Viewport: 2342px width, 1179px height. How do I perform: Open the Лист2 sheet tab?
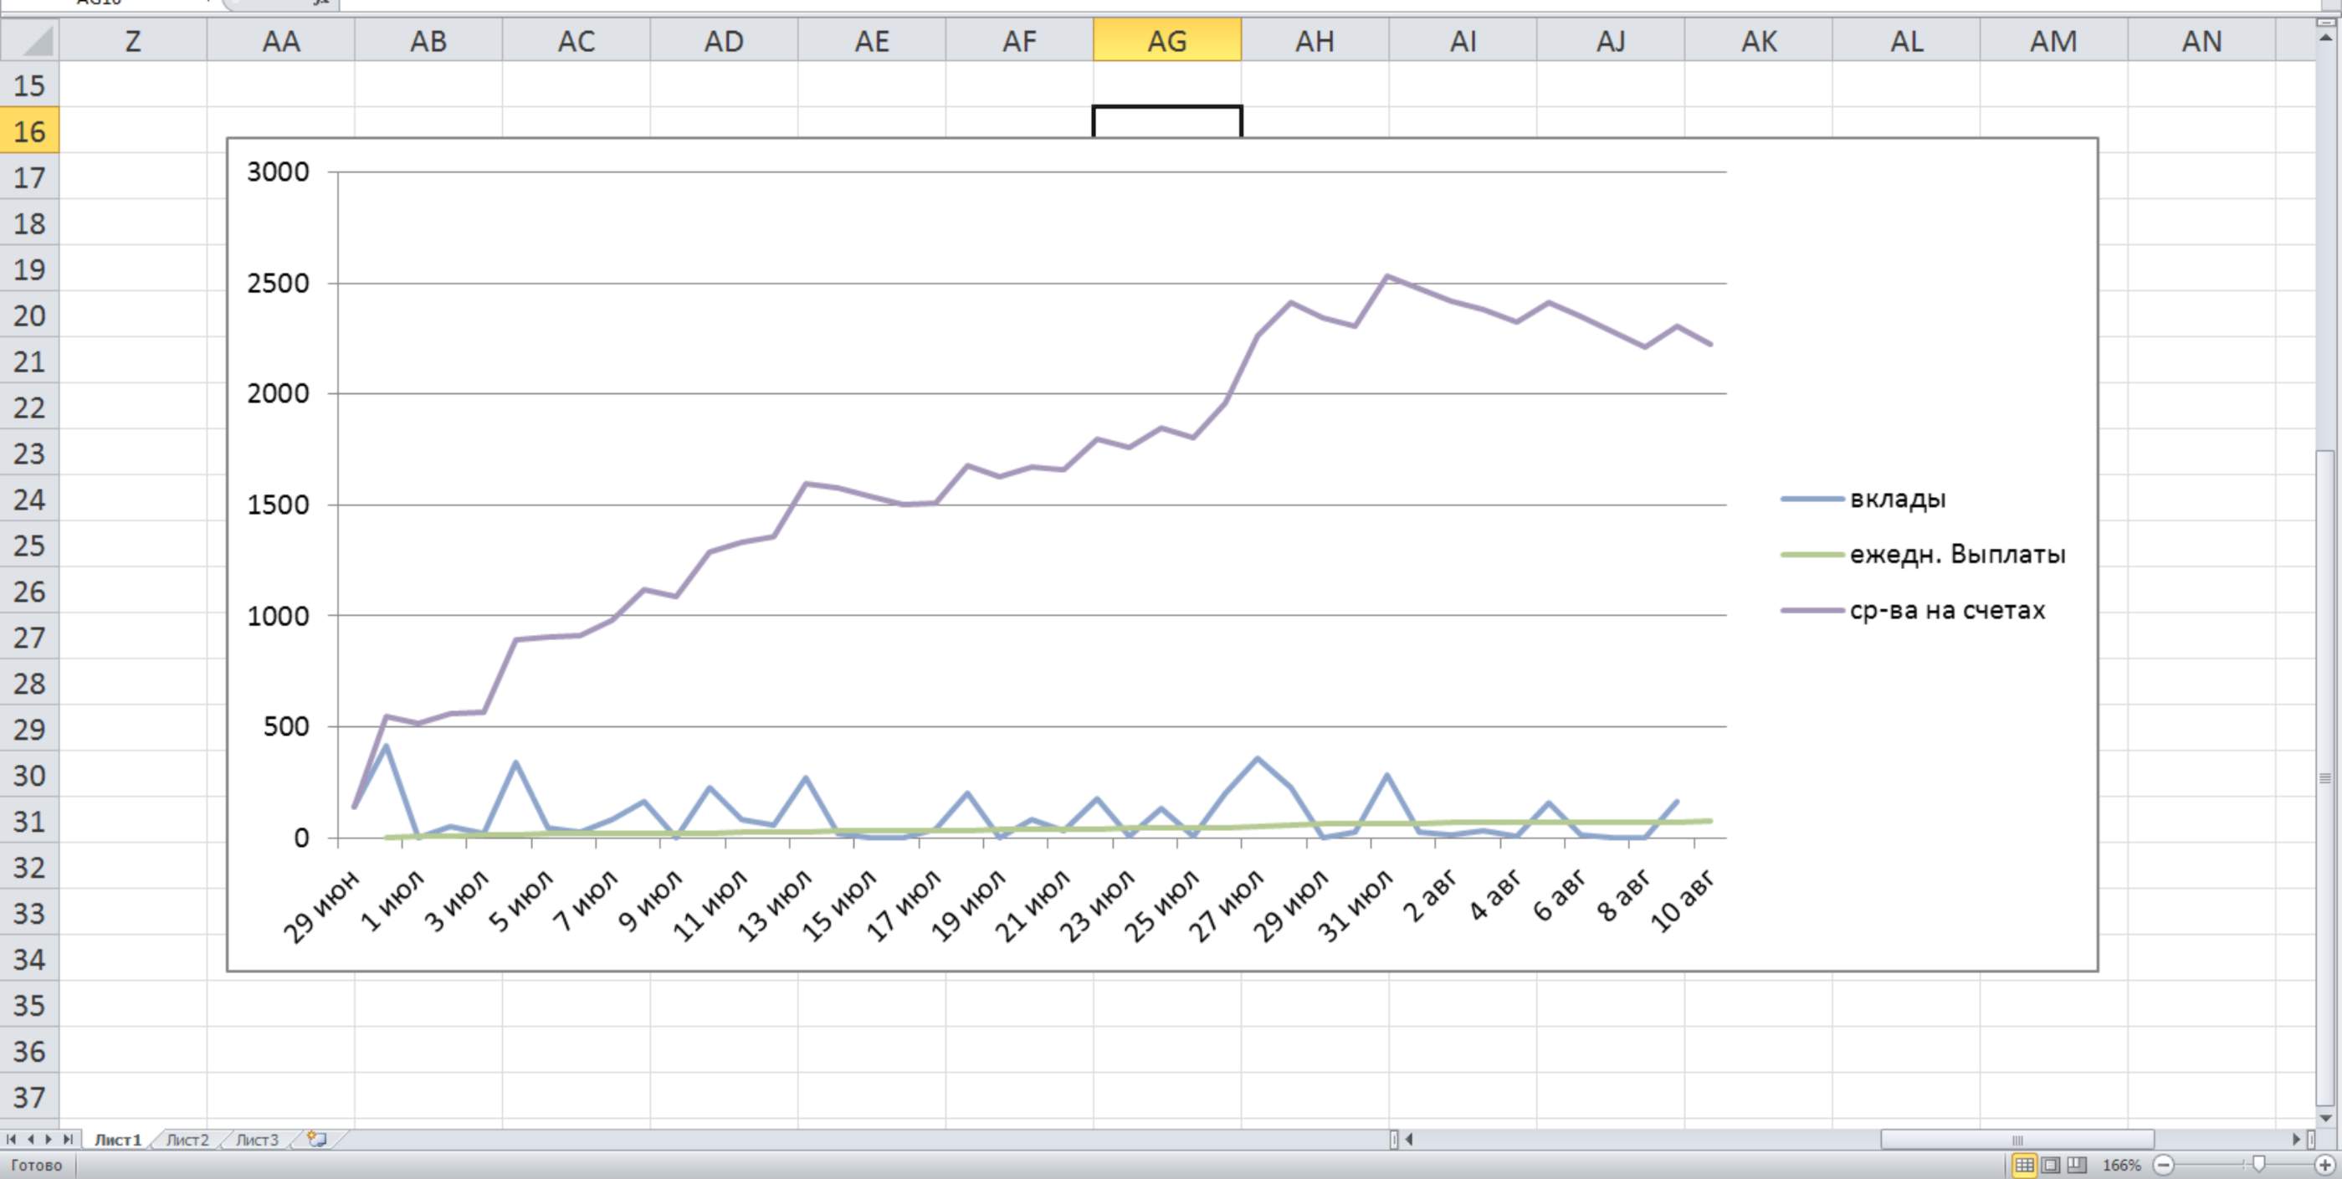[x=187, y=1140]
